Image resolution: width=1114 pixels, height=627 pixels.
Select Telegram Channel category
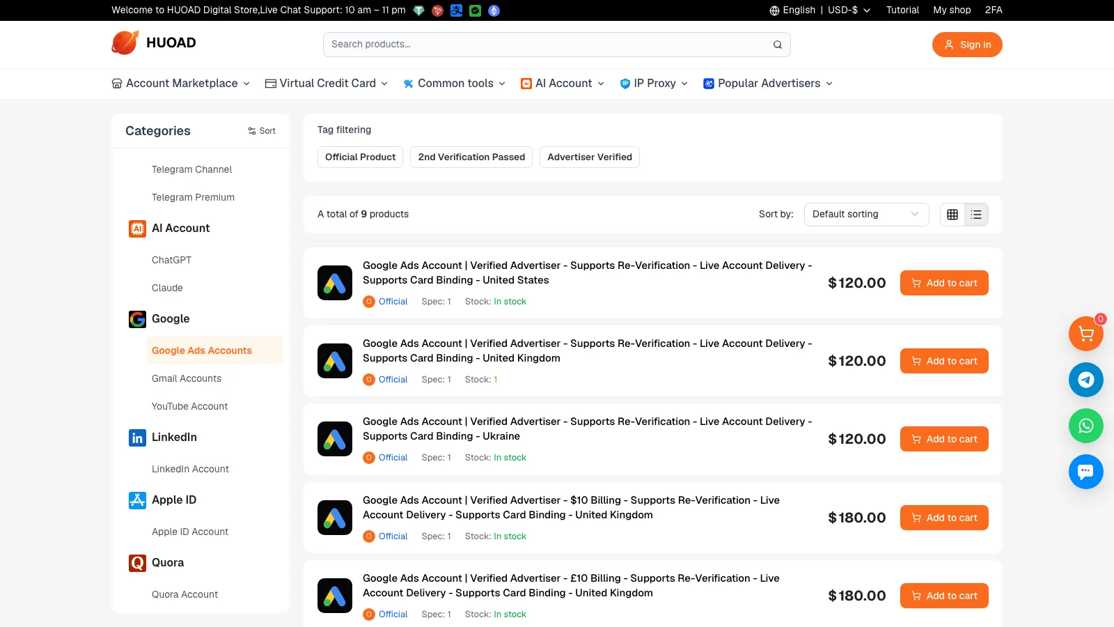(191, 170)
